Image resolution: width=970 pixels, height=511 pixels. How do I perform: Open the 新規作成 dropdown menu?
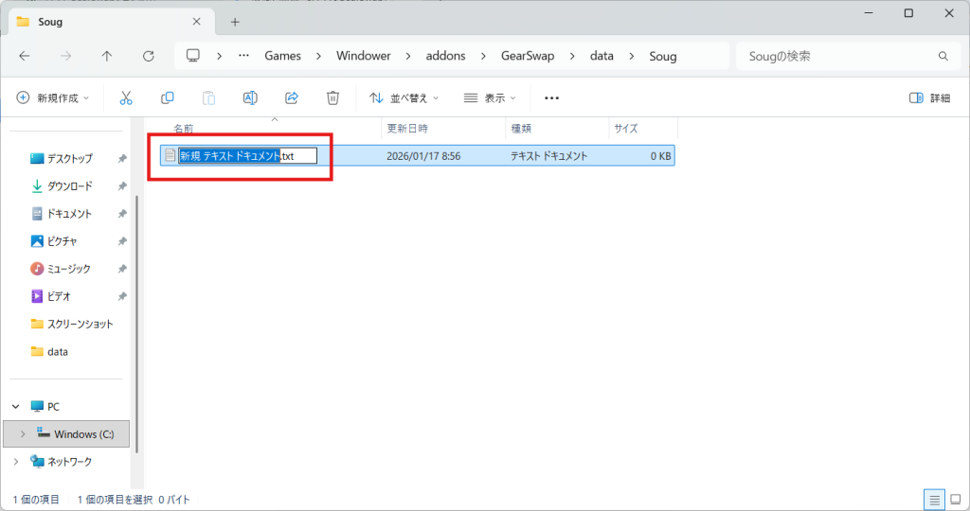click(x=53, y=97)
